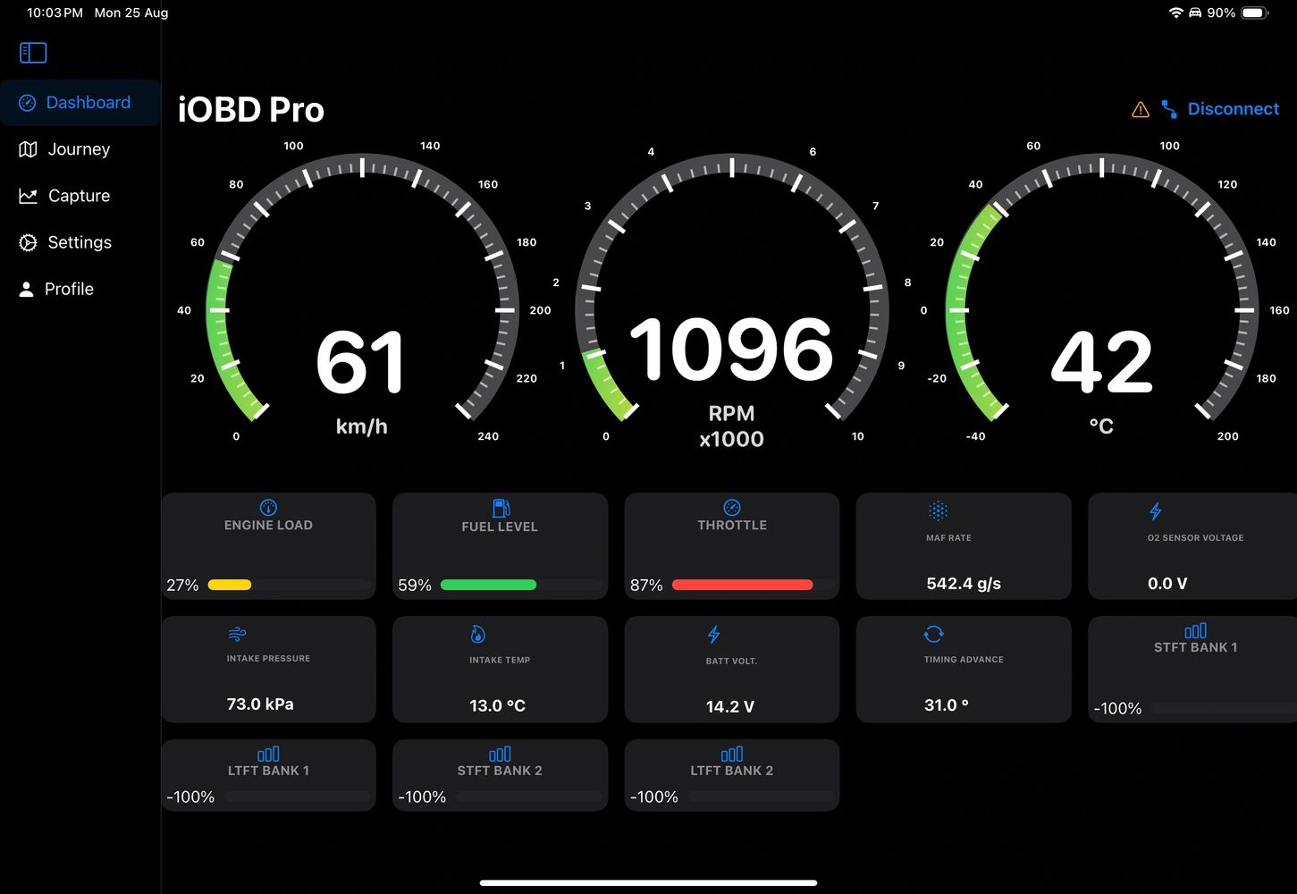Click the Fuel Level pump icon
This screenshot has width=1297, height=894.
tap(501, 508)
